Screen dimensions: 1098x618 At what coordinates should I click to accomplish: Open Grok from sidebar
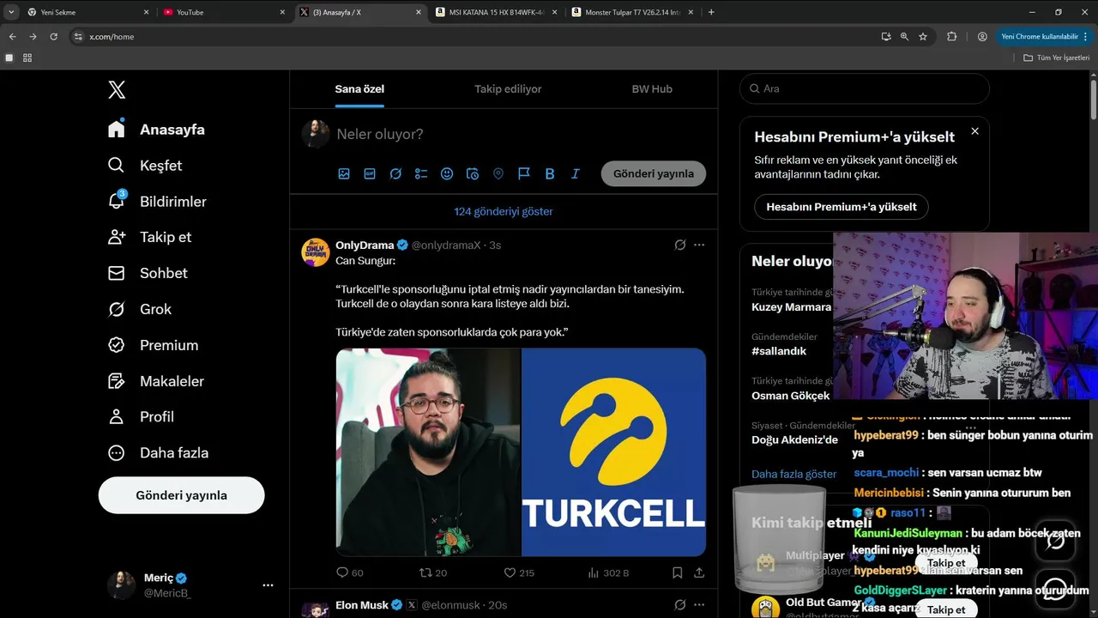(139, 309)
